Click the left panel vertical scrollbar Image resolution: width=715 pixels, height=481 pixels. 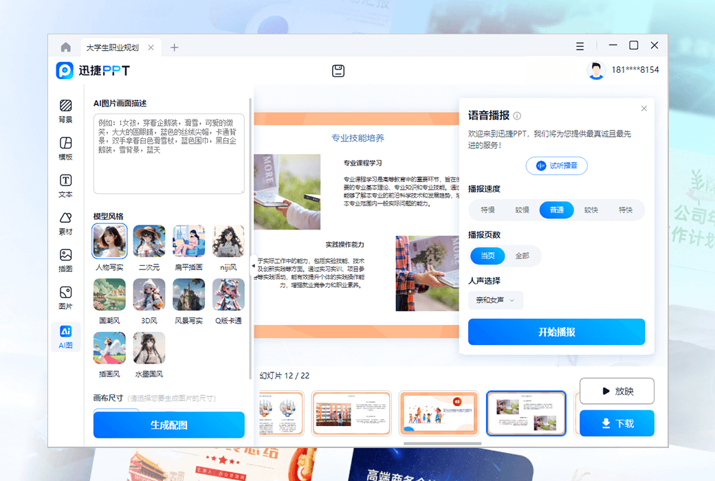(250, 239)
